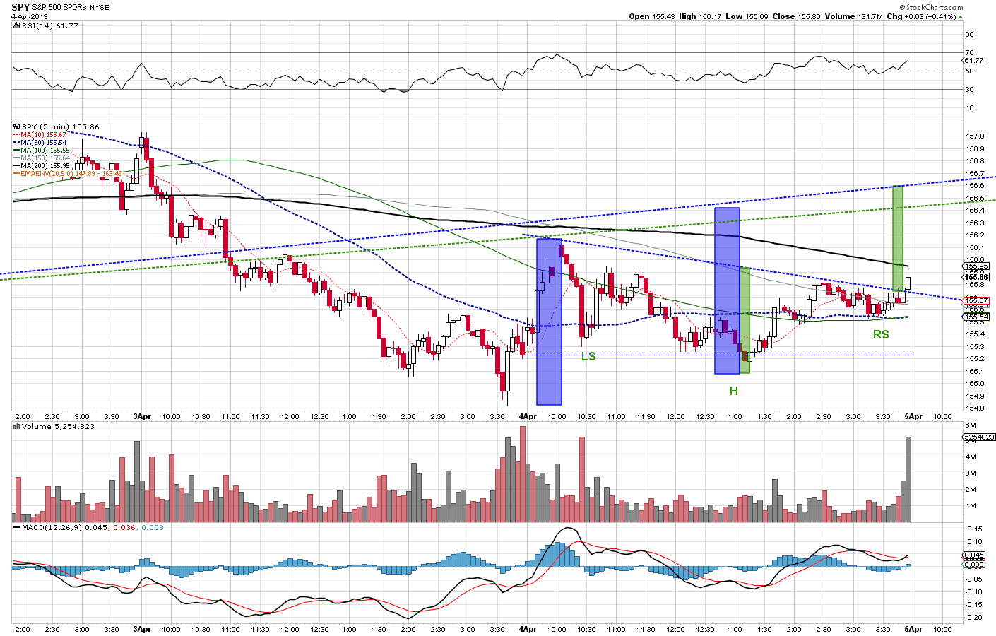The width and height of the screenshot is (996, 636).
Task: Click the RSI(14) 61.77 legend text
Action: coord(50,25)
